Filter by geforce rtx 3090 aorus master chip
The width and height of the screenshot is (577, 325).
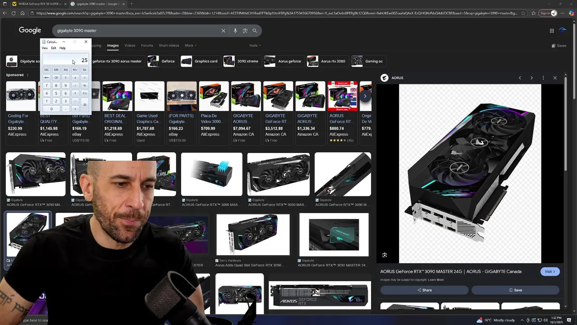tap(117, 61)
